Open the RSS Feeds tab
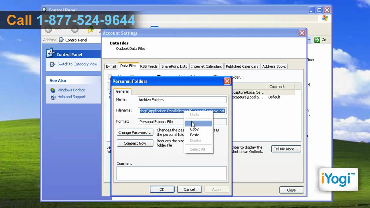370x208 pixels. 149,66
